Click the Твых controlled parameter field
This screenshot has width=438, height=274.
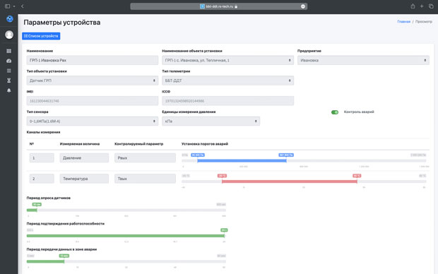[145, 179]
